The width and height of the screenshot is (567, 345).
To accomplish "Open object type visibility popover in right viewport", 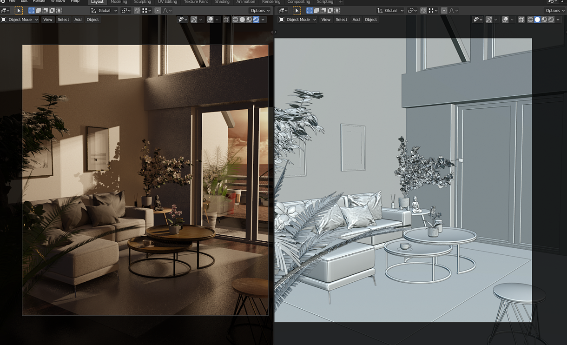I will (477, 20).
